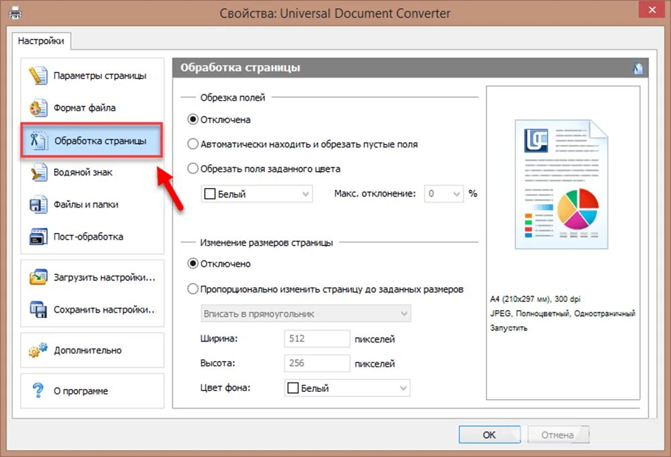Open the Макс. отклонение percent dropdown
671x457 pixels.
coord(444,194)
